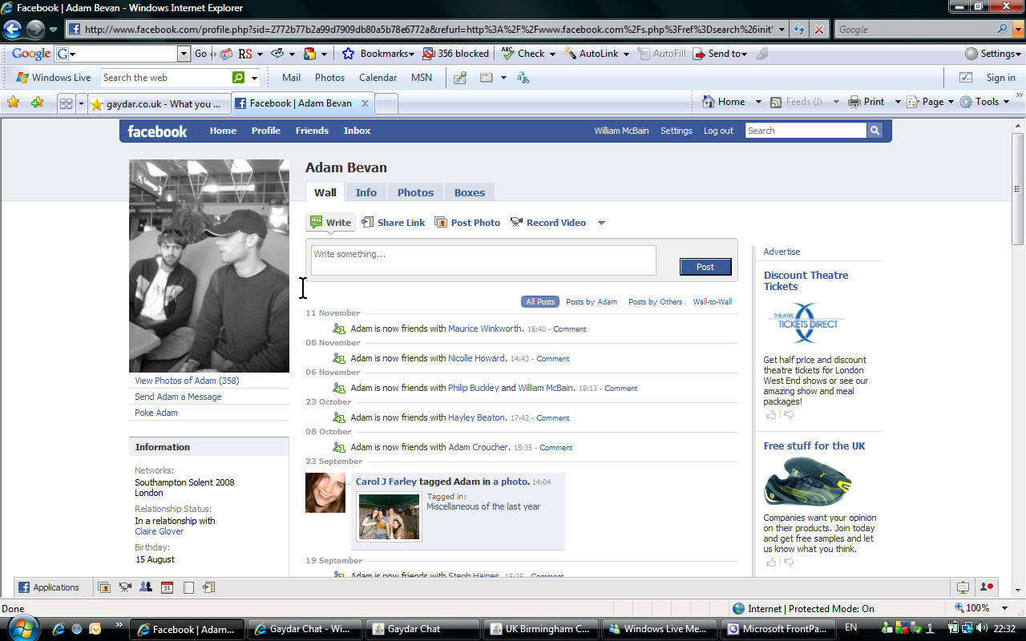Click the Claire Glover link
Viewport: 1026px width, 641px height.
(x=160, y=531)
